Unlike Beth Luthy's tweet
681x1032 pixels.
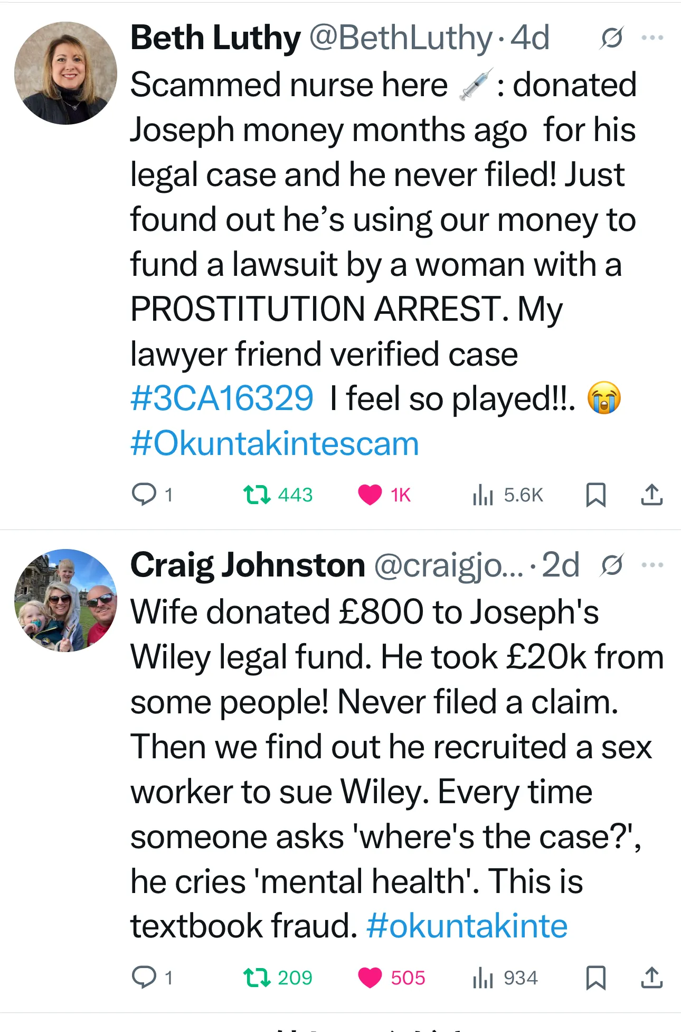coord(370,495)
